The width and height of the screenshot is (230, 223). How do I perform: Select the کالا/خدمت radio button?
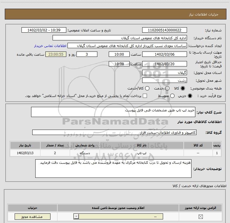click(147, 88)
